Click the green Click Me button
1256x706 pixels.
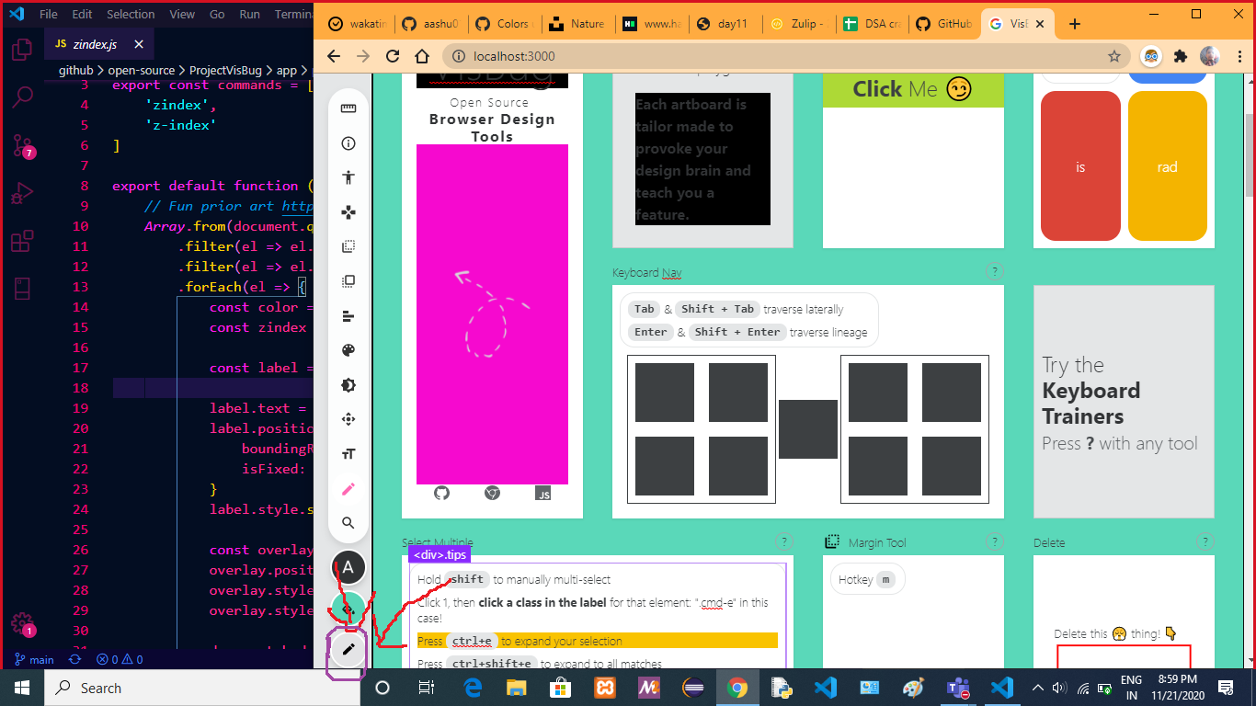(x=913, y=89)
